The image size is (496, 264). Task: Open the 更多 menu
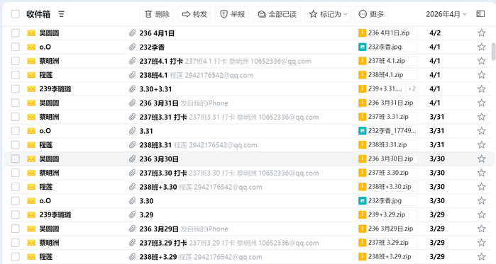[371, 14]
